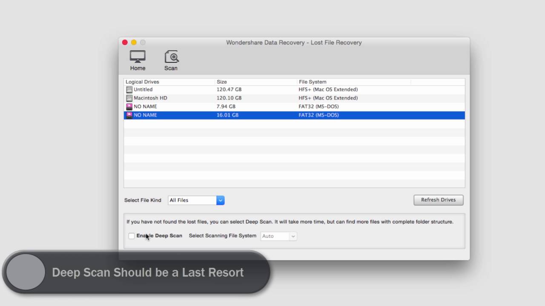Go to the Home toolbar icon

[x=138, y=60]
